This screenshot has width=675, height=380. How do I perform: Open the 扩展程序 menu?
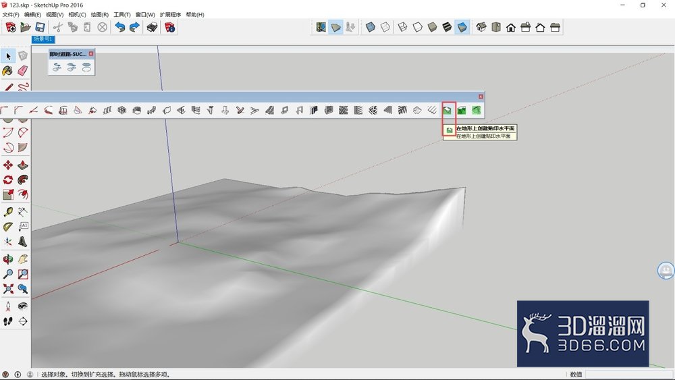(171, 15)
